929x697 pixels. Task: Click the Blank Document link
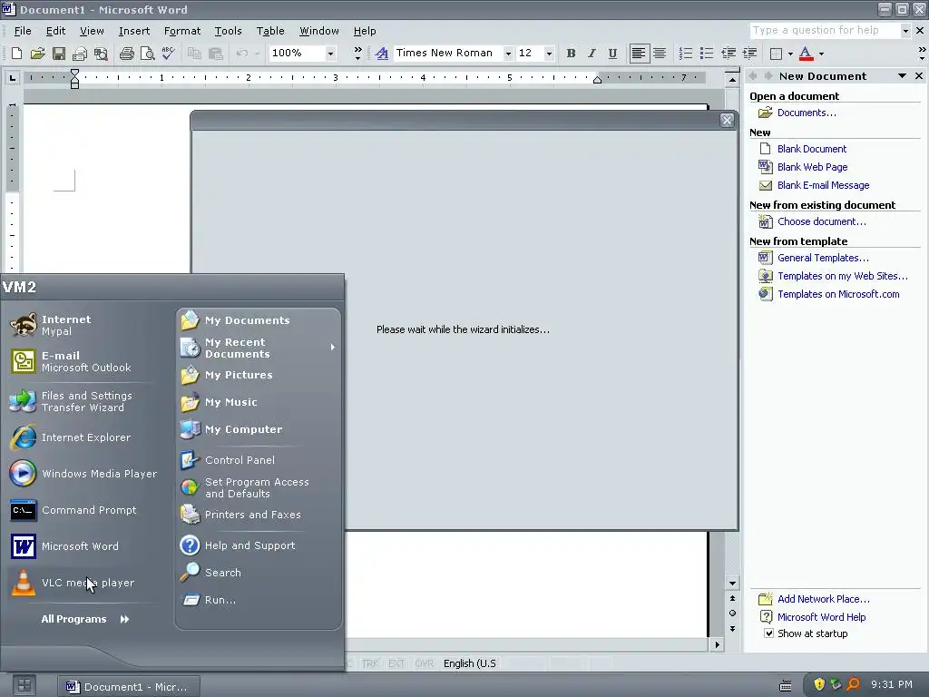click(x=812, y=149)
